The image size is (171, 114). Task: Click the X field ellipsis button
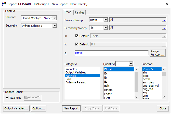click(x=164, y=36)
